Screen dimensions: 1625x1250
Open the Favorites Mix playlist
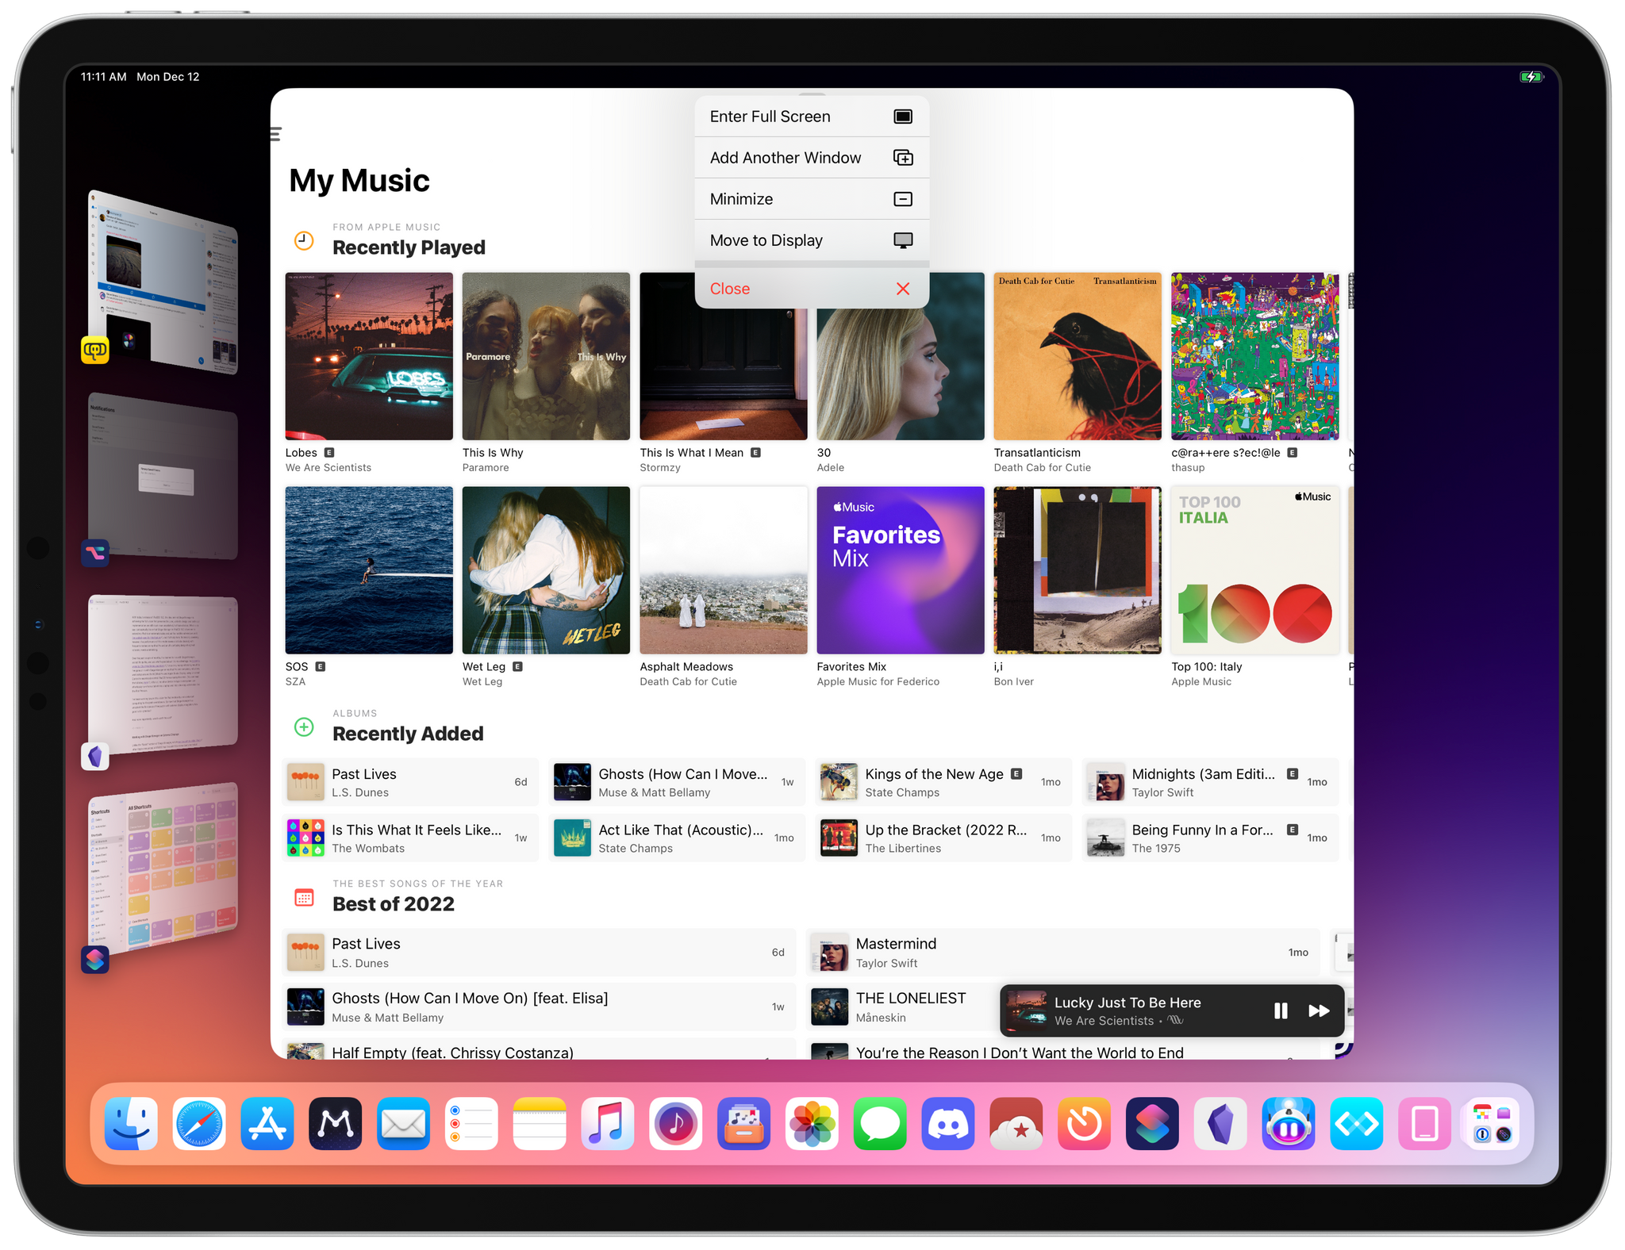[901, 570]
